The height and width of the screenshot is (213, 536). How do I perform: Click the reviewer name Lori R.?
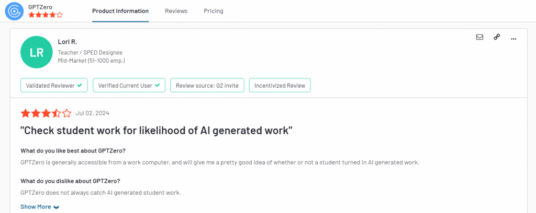pyautogui.click(x=68, y=42)
